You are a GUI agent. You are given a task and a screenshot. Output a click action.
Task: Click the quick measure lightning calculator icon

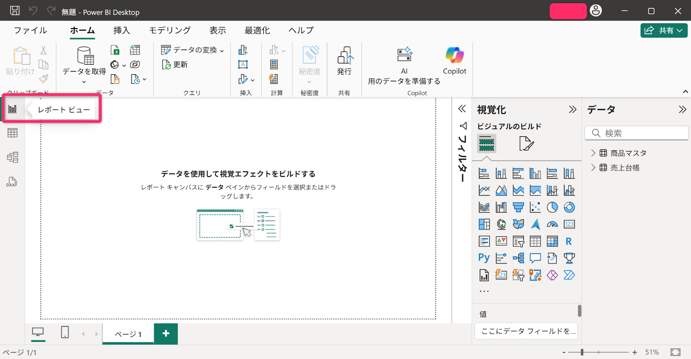coord(274,79)
